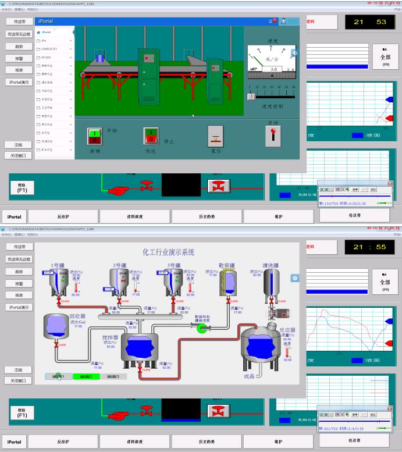Click the settings gear beside 清洗罐
Screen dimensions: 402x452
(x=295, y=279)
